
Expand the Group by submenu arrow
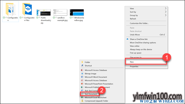[166, 15]
